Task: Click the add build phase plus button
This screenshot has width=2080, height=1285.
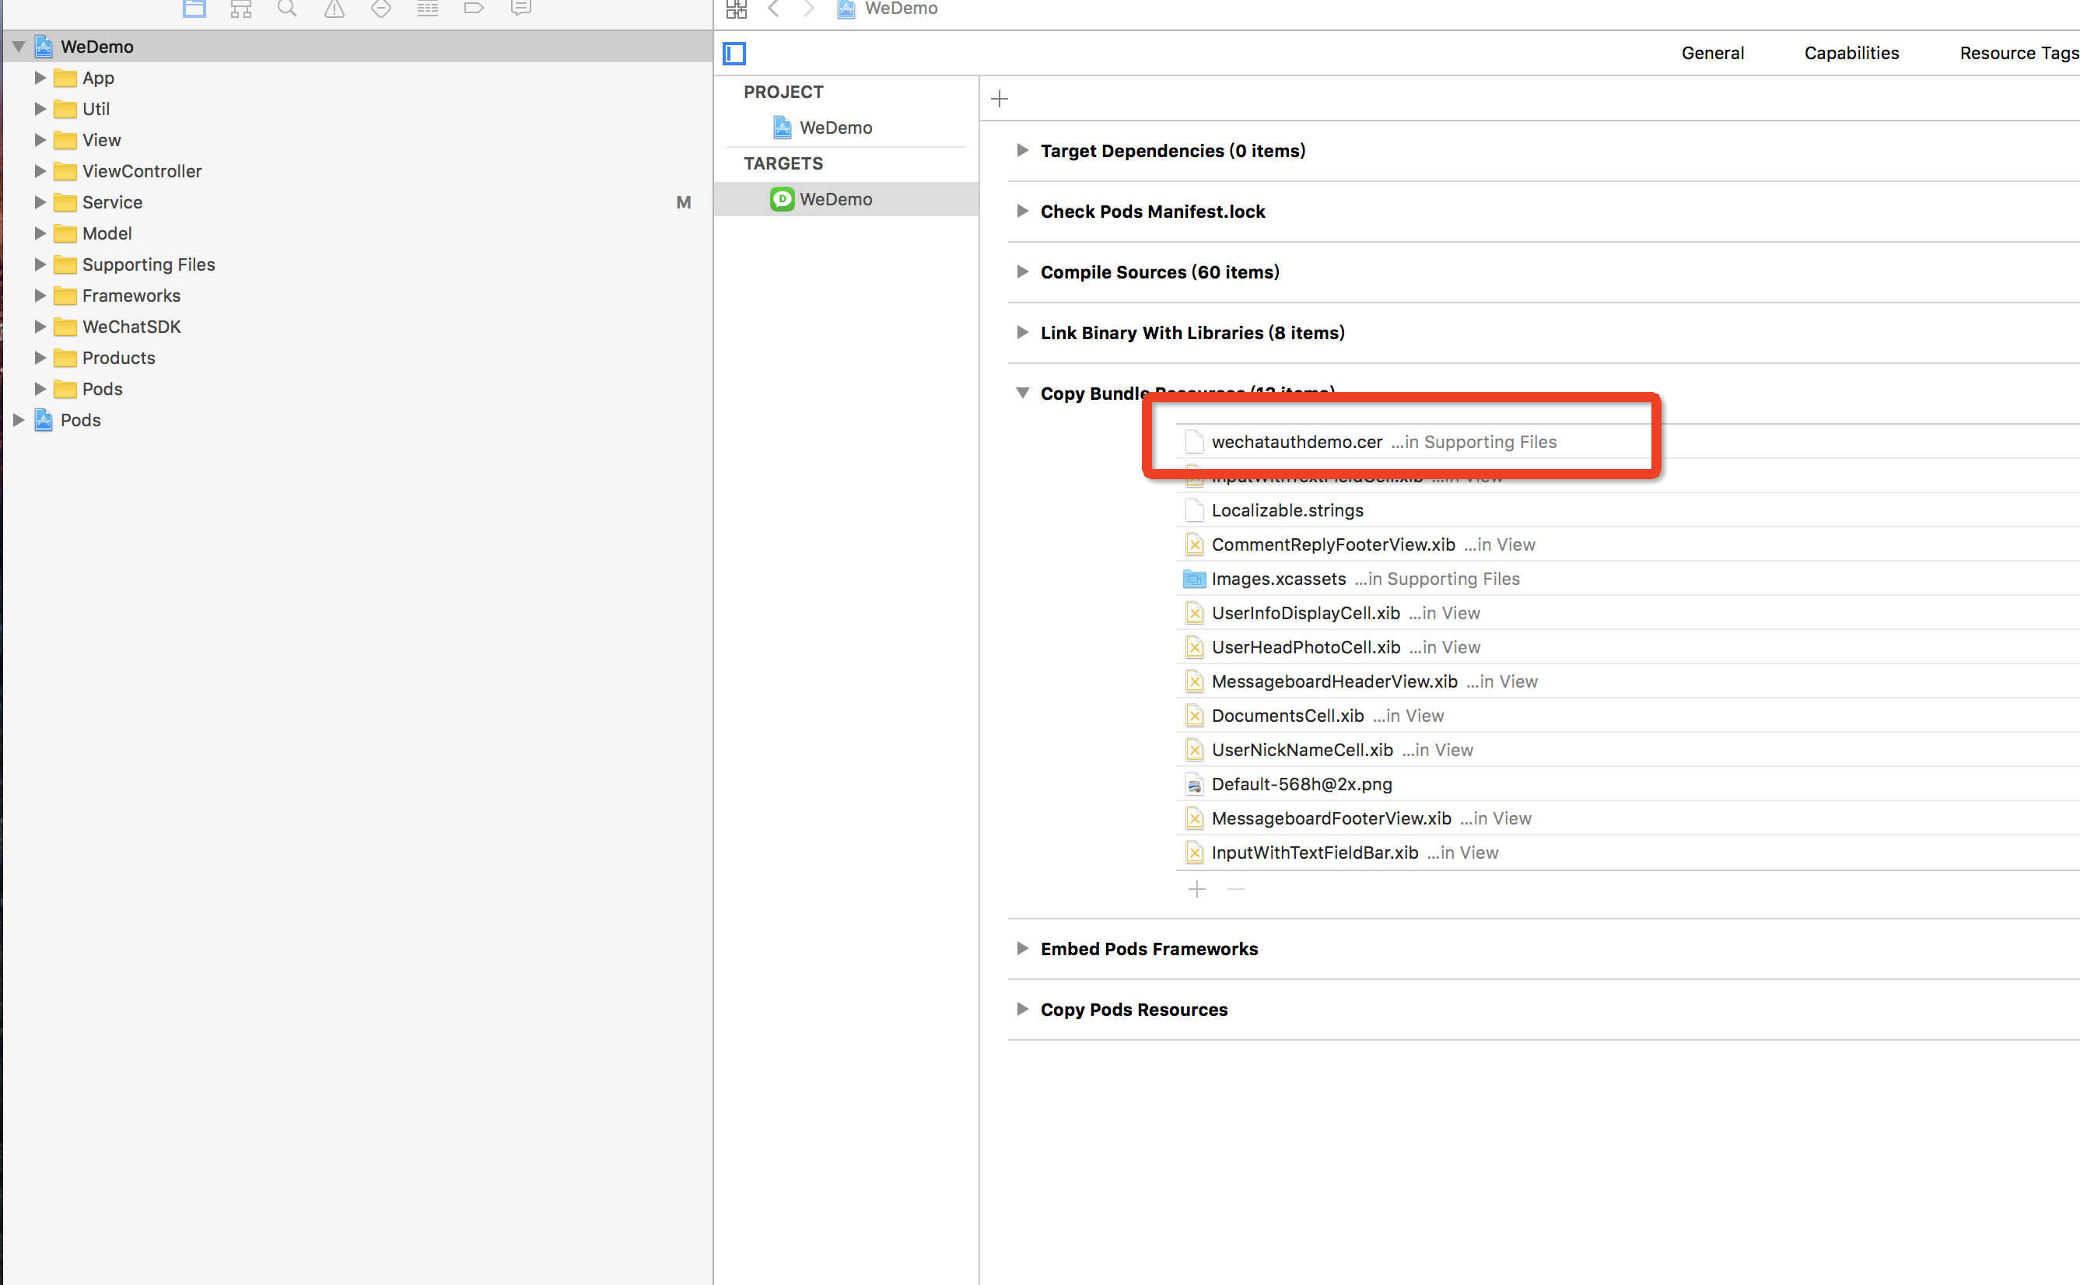Action: [1000, 100]
